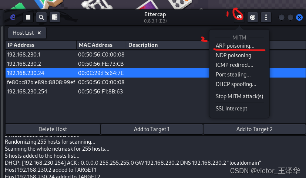Image resolution: width=306 pixels, height=178 pixels.
Task: Select SSL Intercept menu item
Action: (x=231, y=109)
